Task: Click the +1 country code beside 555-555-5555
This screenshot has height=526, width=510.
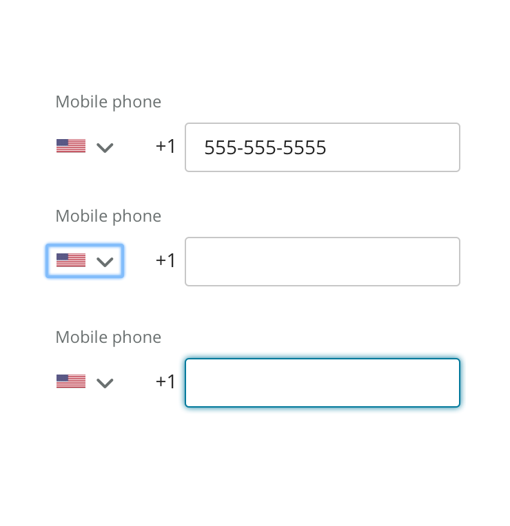Action: click(x=165, y=147)
